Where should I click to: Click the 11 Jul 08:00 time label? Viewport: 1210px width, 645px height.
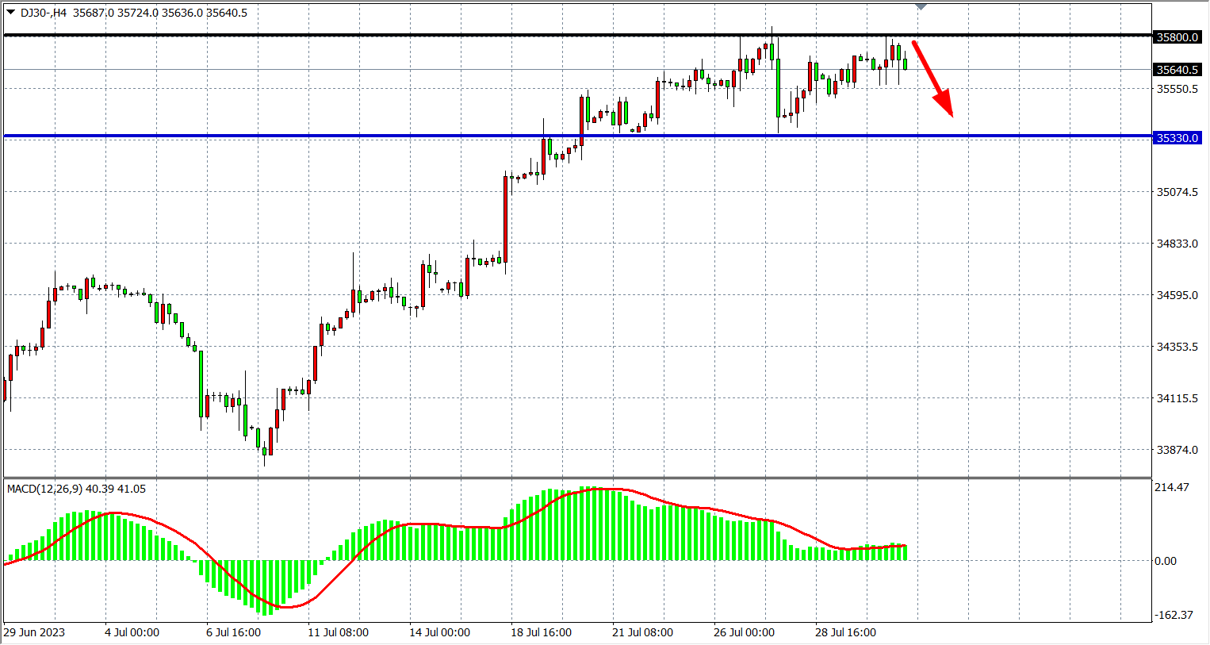point(338,632)
